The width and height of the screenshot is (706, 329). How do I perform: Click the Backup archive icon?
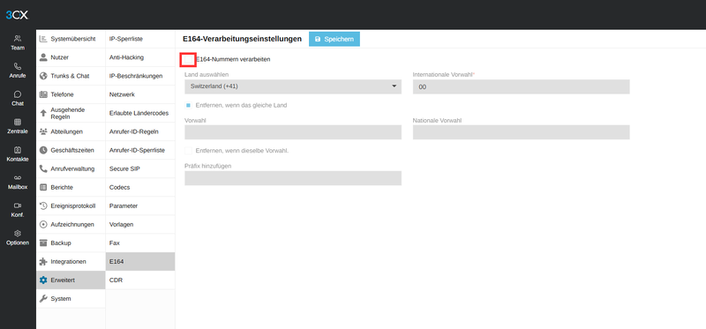(x=43, y=243)
